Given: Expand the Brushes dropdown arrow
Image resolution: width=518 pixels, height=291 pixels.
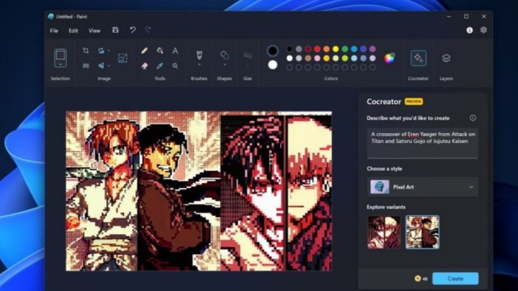Looking at the screenshot, I should (x=199, y=65).
